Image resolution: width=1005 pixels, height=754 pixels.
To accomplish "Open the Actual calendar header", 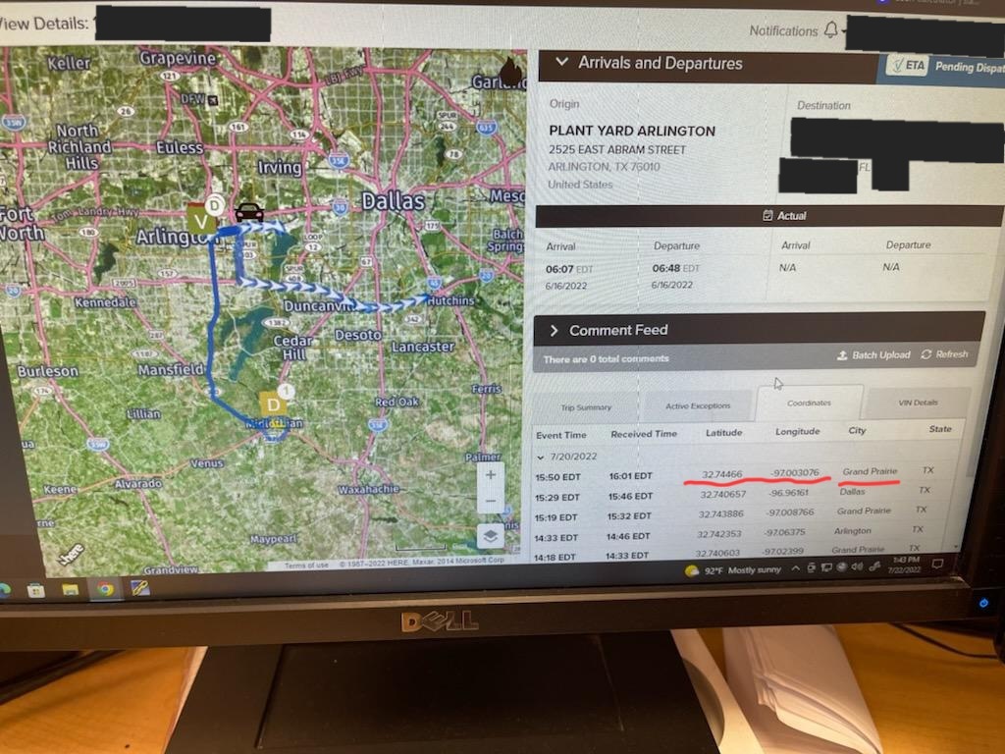I will [x=784, y=215].
